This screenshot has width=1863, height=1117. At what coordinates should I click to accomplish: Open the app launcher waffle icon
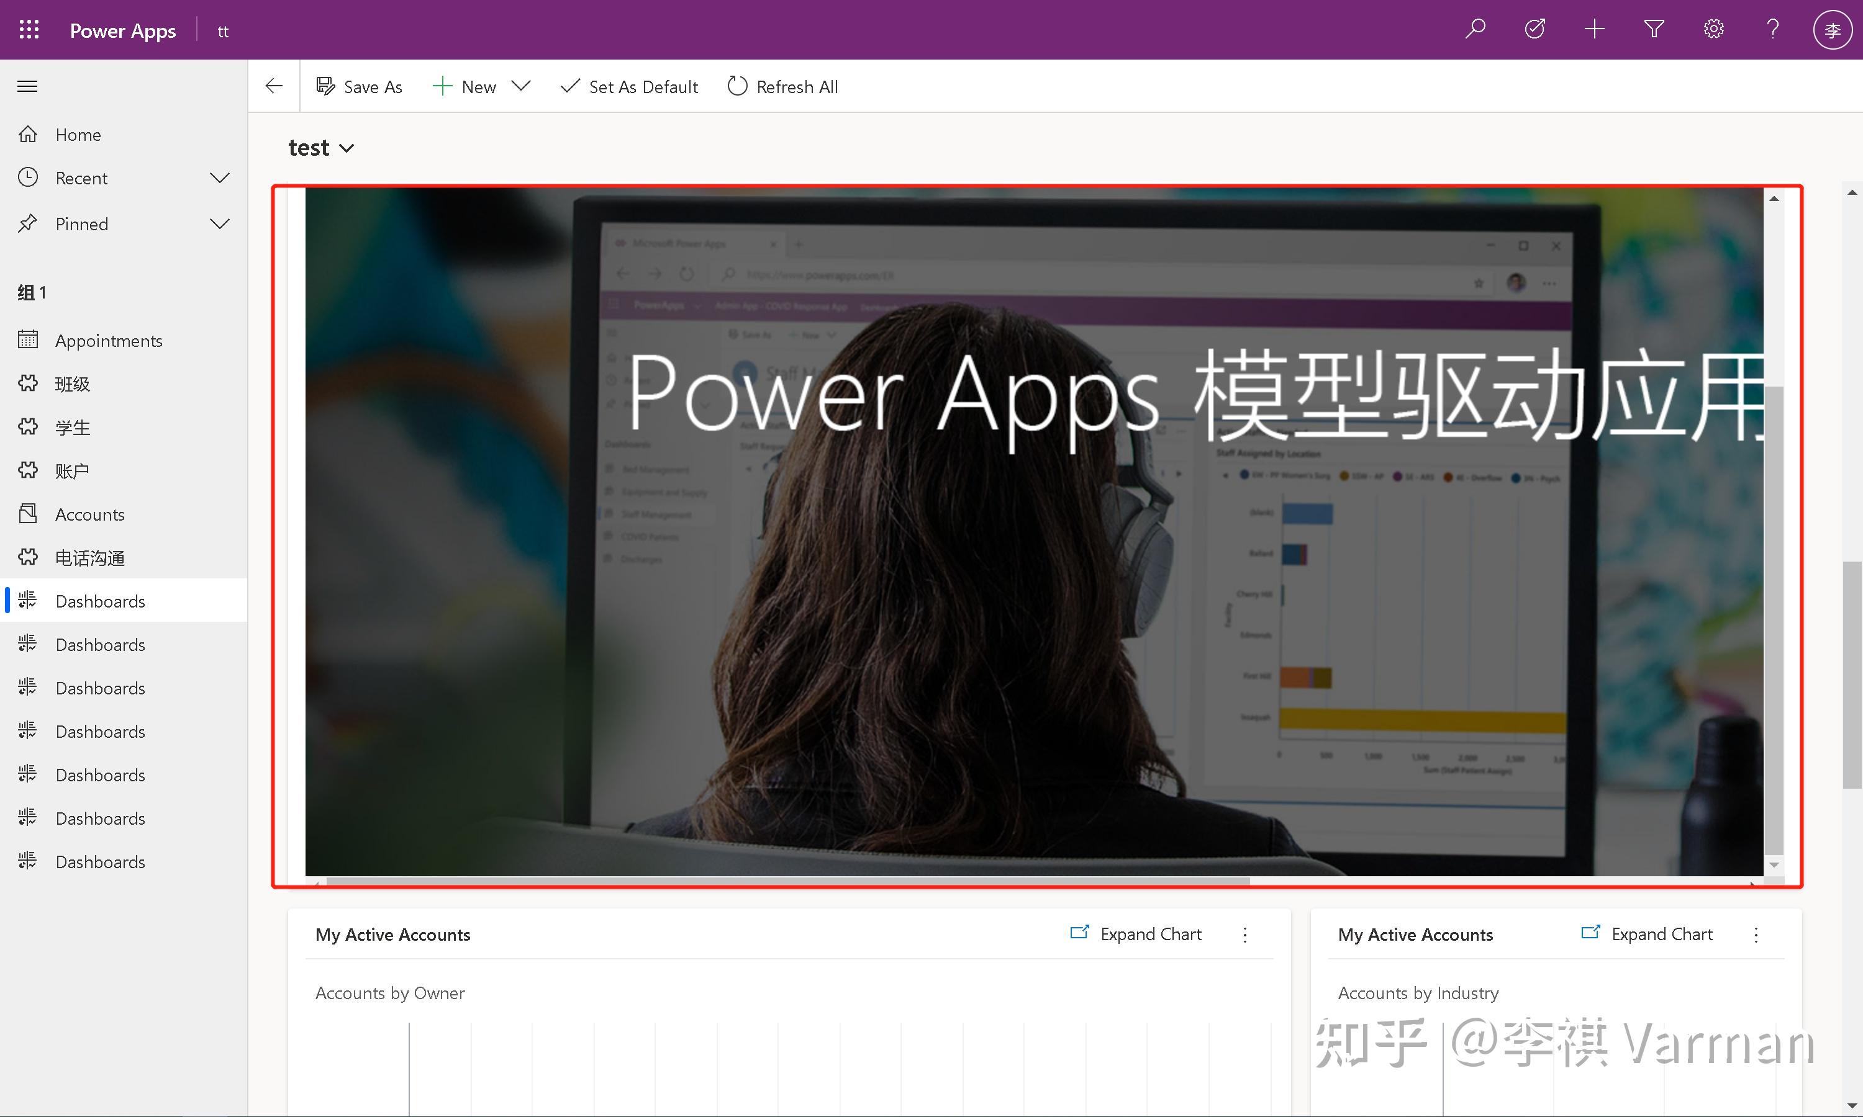[x=29, y=29]
